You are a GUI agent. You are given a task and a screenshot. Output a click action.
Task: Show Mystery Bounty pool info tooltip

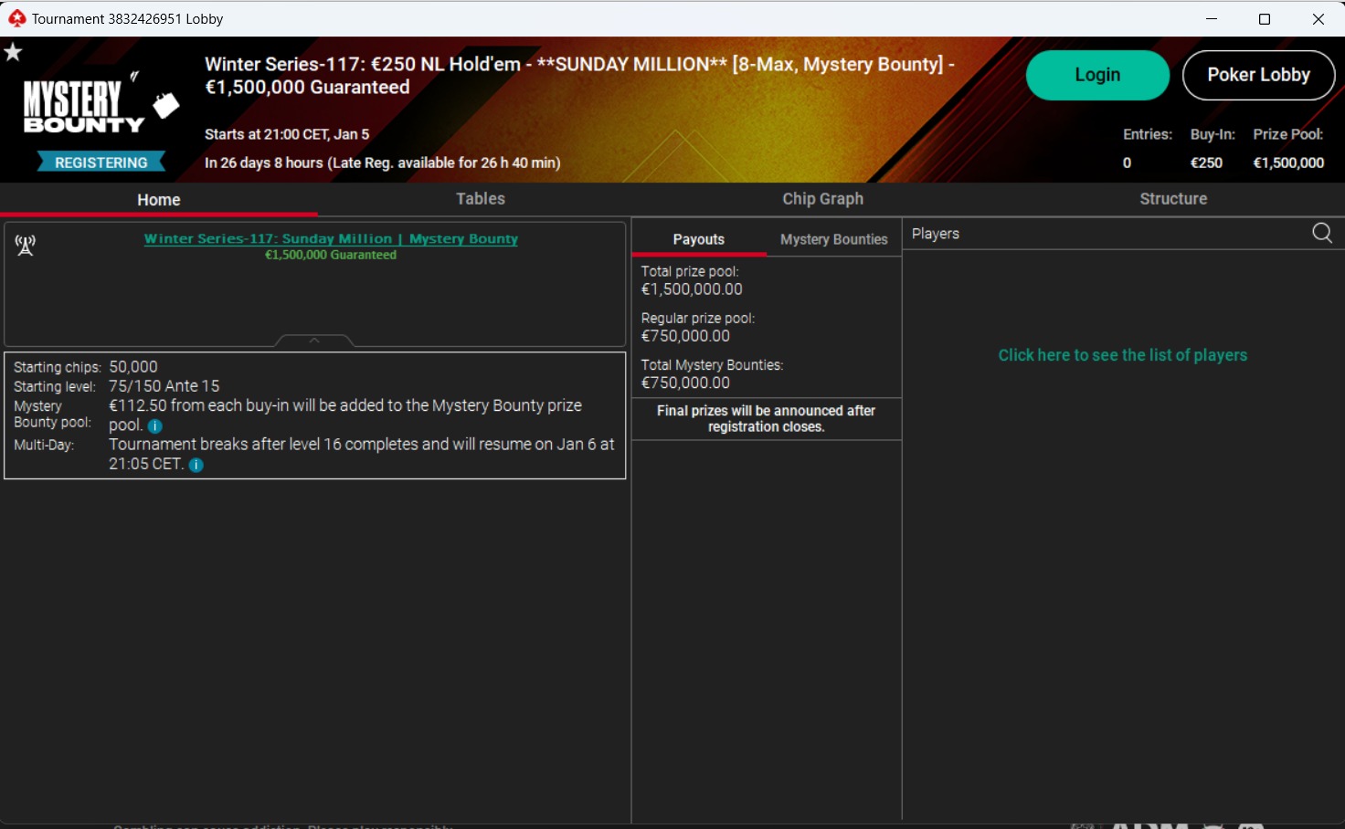155,426
